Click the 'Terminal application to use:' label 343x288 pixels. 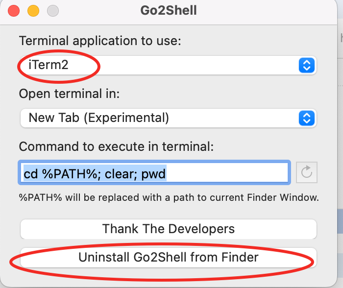tap(100, 41)
